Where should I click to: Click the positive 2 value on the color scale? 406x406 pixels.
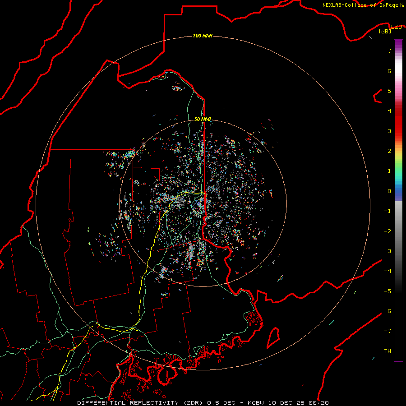(x=389, y=151)
